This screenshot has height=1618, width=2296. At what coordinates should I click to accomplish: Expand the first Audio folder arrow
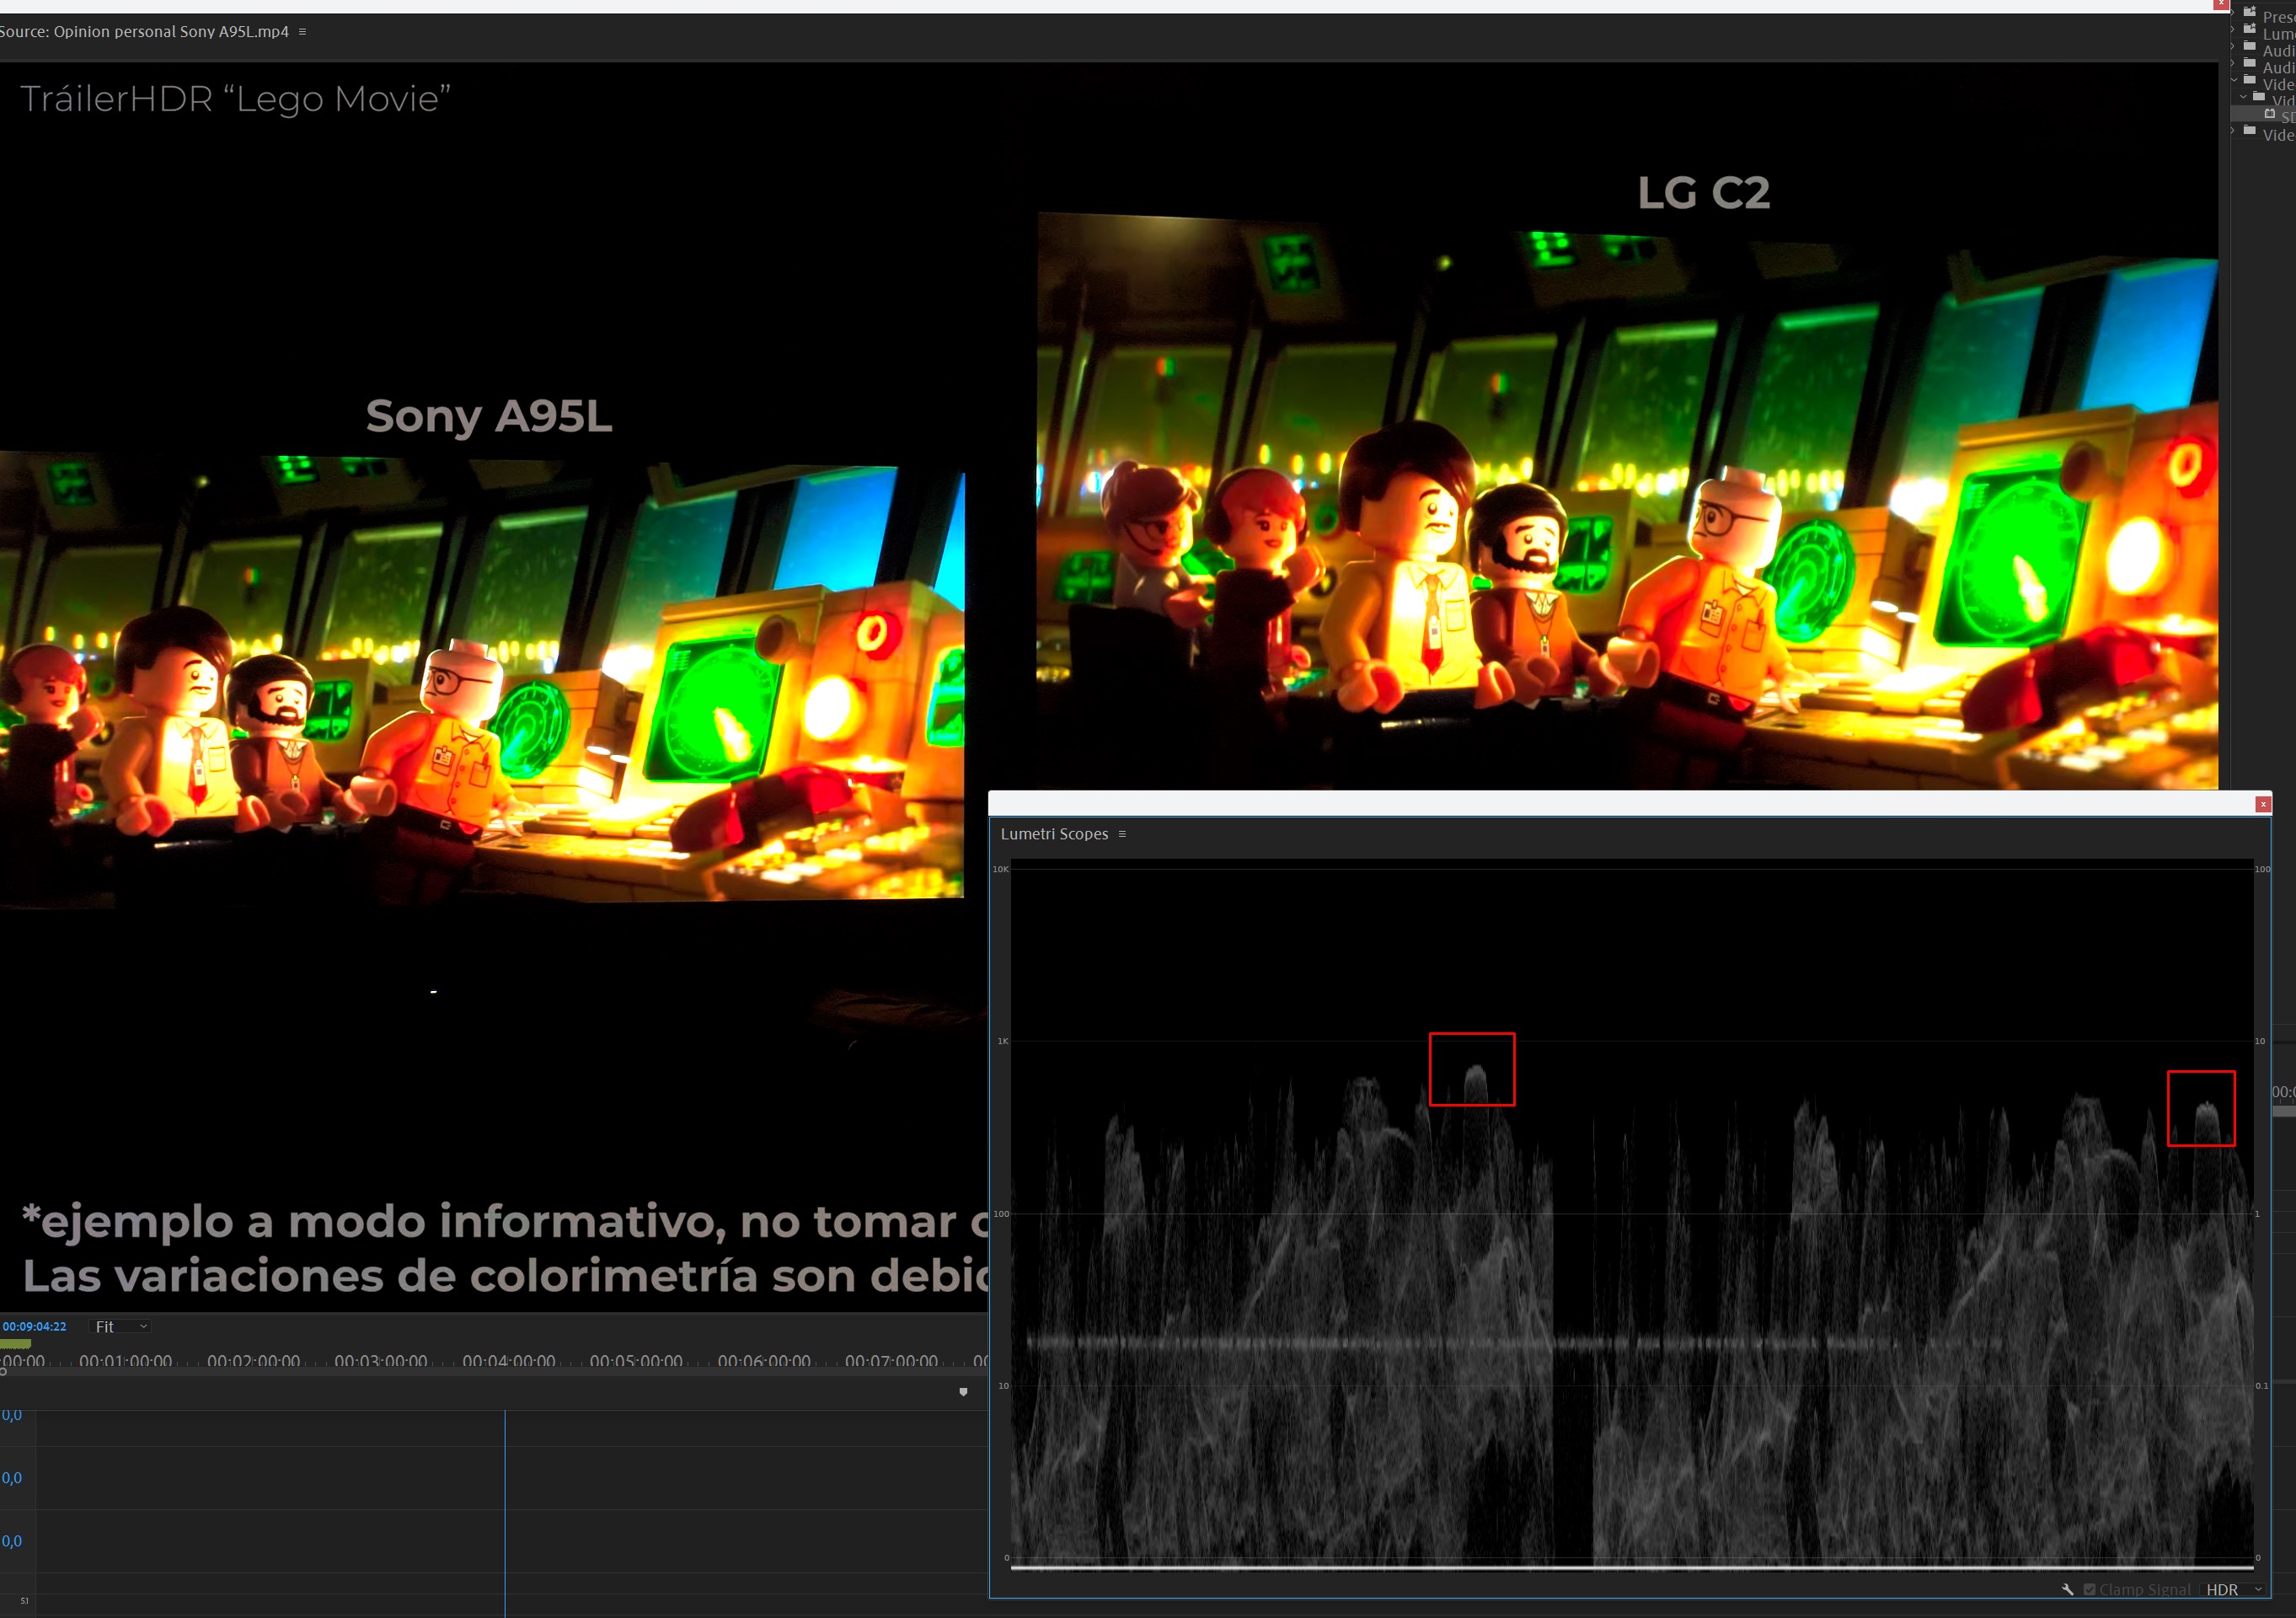click(2232, 47)
